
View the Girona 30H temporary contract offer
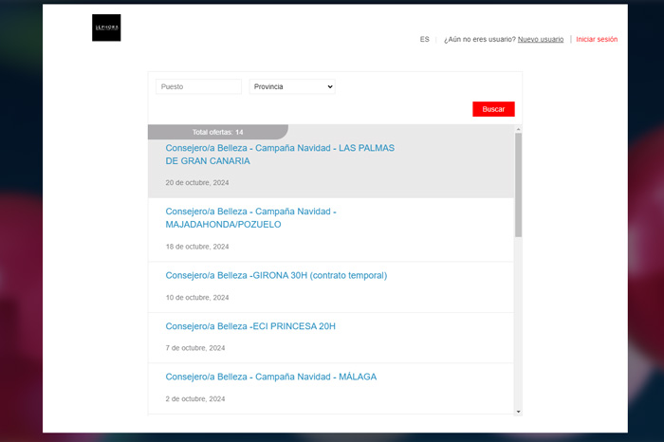(x=276, y=276)
